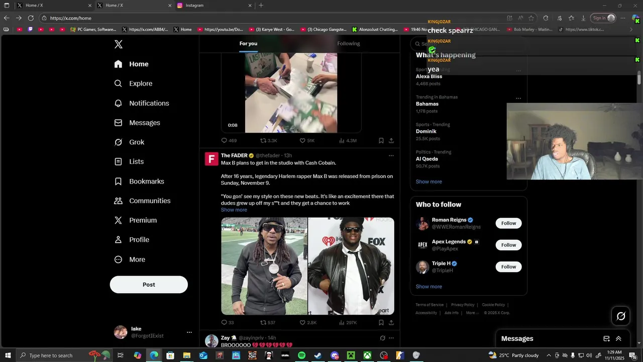The width and height of the screenshot is (643, 362).
Task: Open footer More dropdown
Action: point(472,313)
